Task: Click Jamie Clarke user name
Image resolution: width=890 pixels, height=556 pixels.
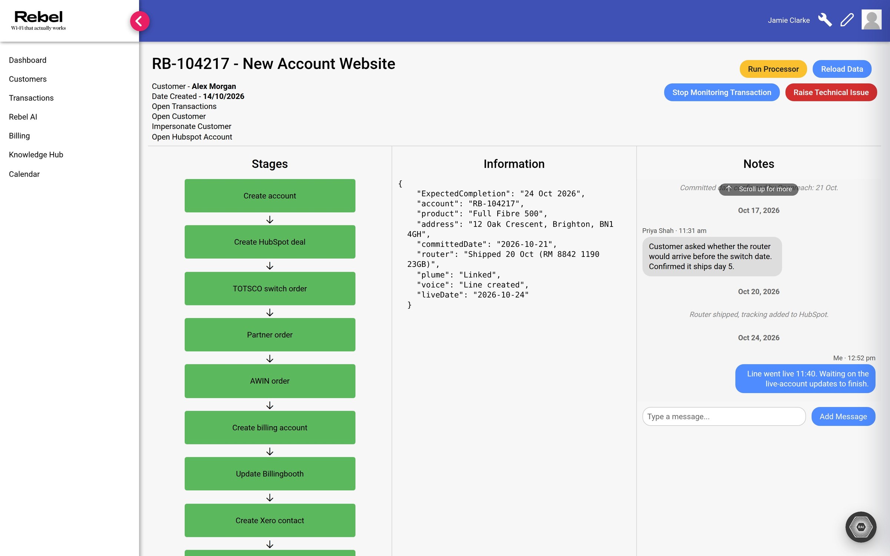Action: [x=788, y=20]
